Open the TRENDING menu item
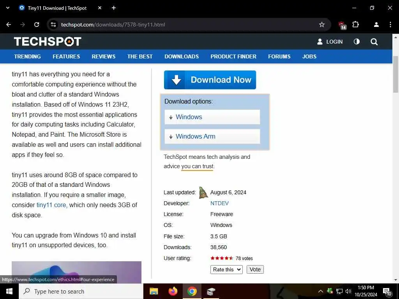Screen dimensions: 399x299 pyautogui.click(x=28, y=56)
